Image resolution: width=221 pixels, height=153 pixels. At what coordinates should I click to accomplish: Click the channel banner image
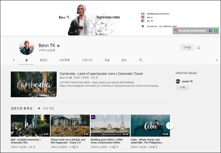click(110, 18)
